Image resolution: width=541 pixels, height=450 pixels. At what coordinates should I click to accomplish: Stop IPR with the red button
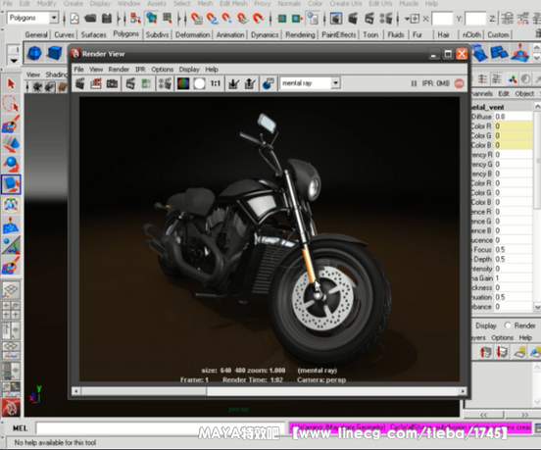[460, 83]
